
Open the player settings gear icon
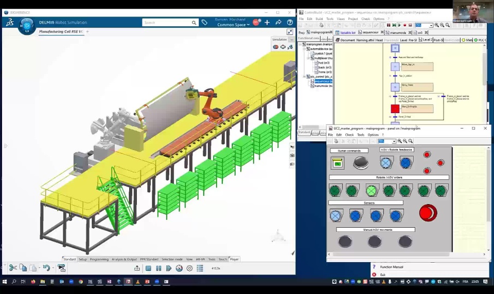point(189,268)
